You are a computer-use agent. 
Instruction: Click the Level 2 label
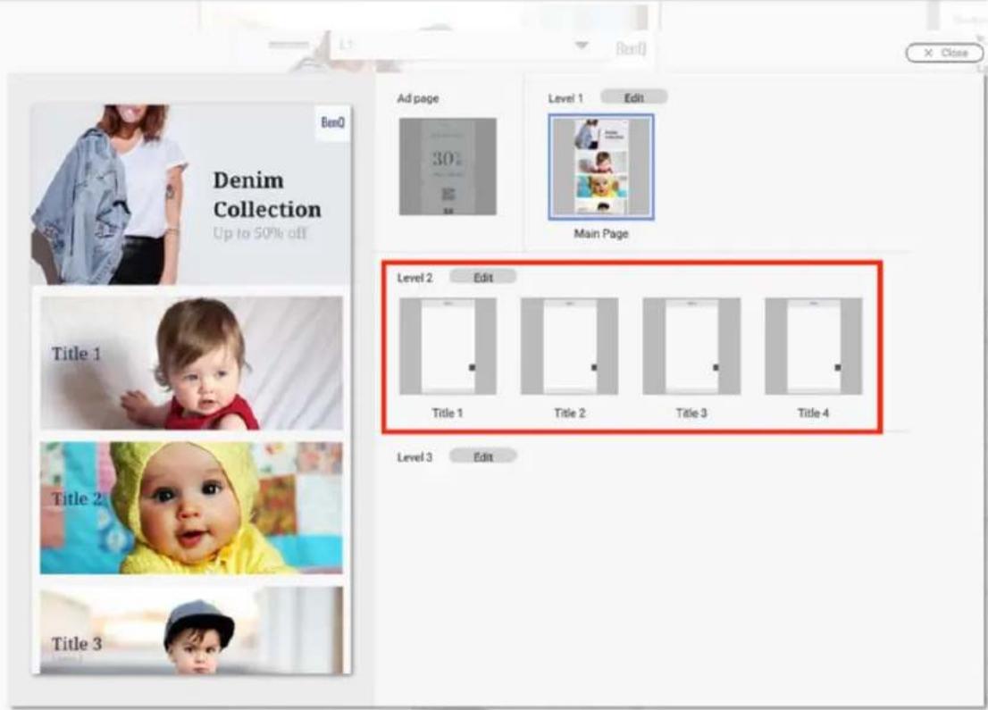click(414, 278)
